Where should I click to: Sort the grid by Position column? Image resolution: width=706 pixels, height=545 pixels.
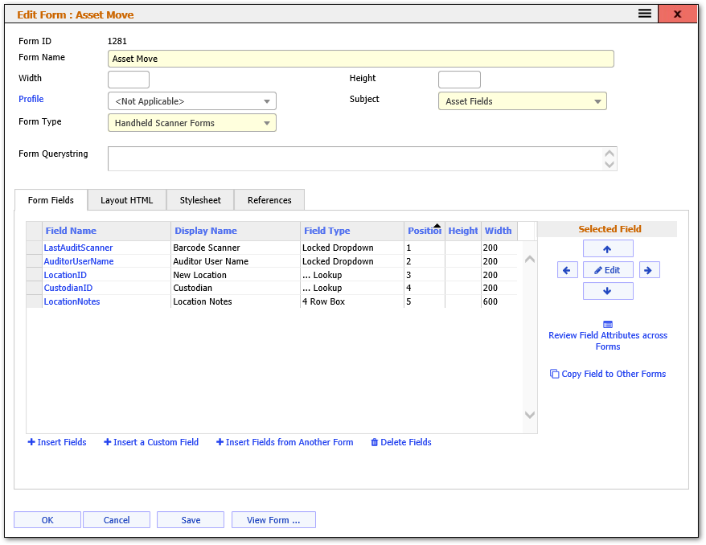tap(425, 231)
